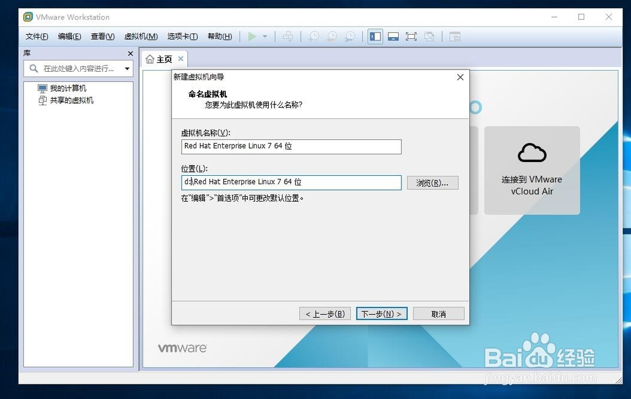Minimize the VMware Workstation window

tap(555, 17)
